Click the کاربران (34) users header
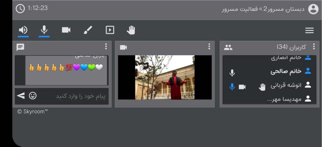The image size is (322, 147). tap(291, 47)
